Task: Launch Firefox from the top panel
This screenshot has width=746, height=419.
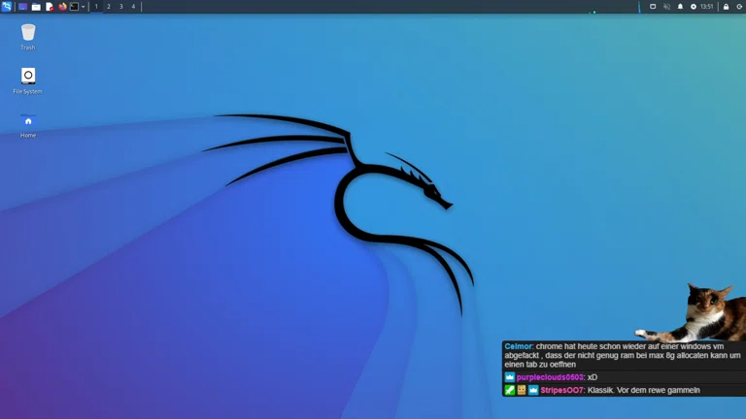Action: click(62, 7)
